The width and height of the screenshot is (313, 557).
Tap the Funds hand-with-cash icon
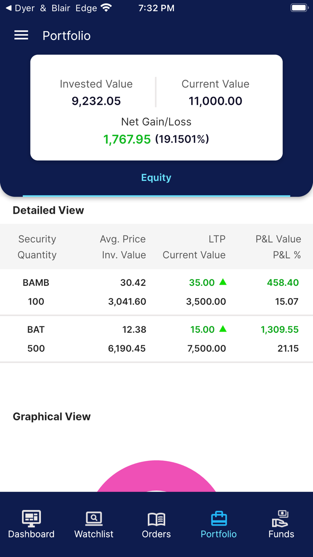click(281, 518)
